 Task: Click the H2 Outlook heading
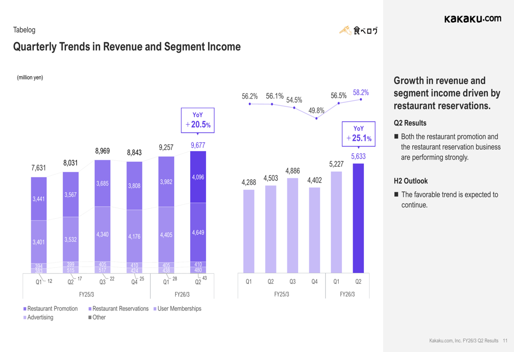pyautogui.click(x=410, y=181)
